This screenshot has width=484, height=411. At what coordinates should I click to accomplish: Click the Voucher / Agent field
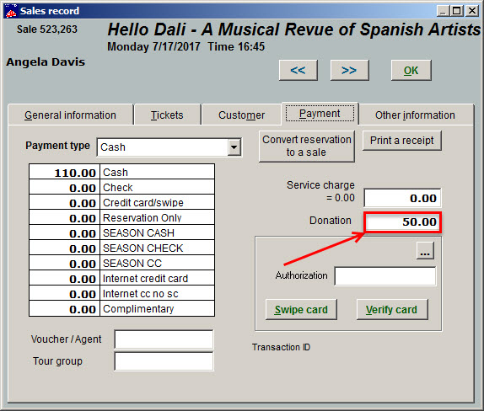[164, 339]
